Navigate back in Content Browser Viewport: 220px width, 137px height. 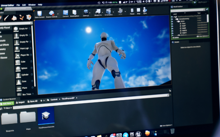click(x=41, y=101)
